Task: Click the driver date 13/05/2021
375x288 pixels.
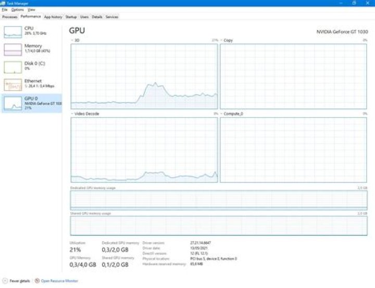Action: coord(199,248)
